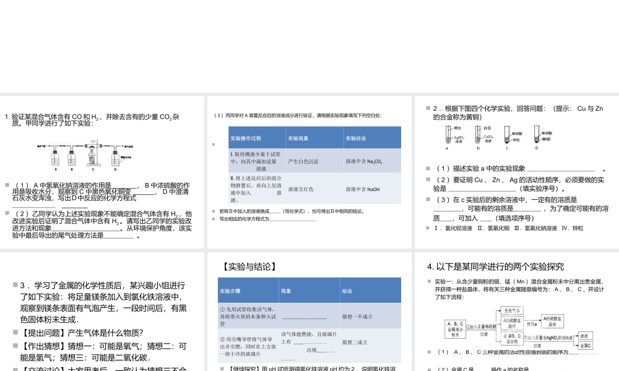The height and width of the screenshot is (371, 619).
Task: Select the slide about four chemical experiments with Cu and Zn
Action: 517,172
